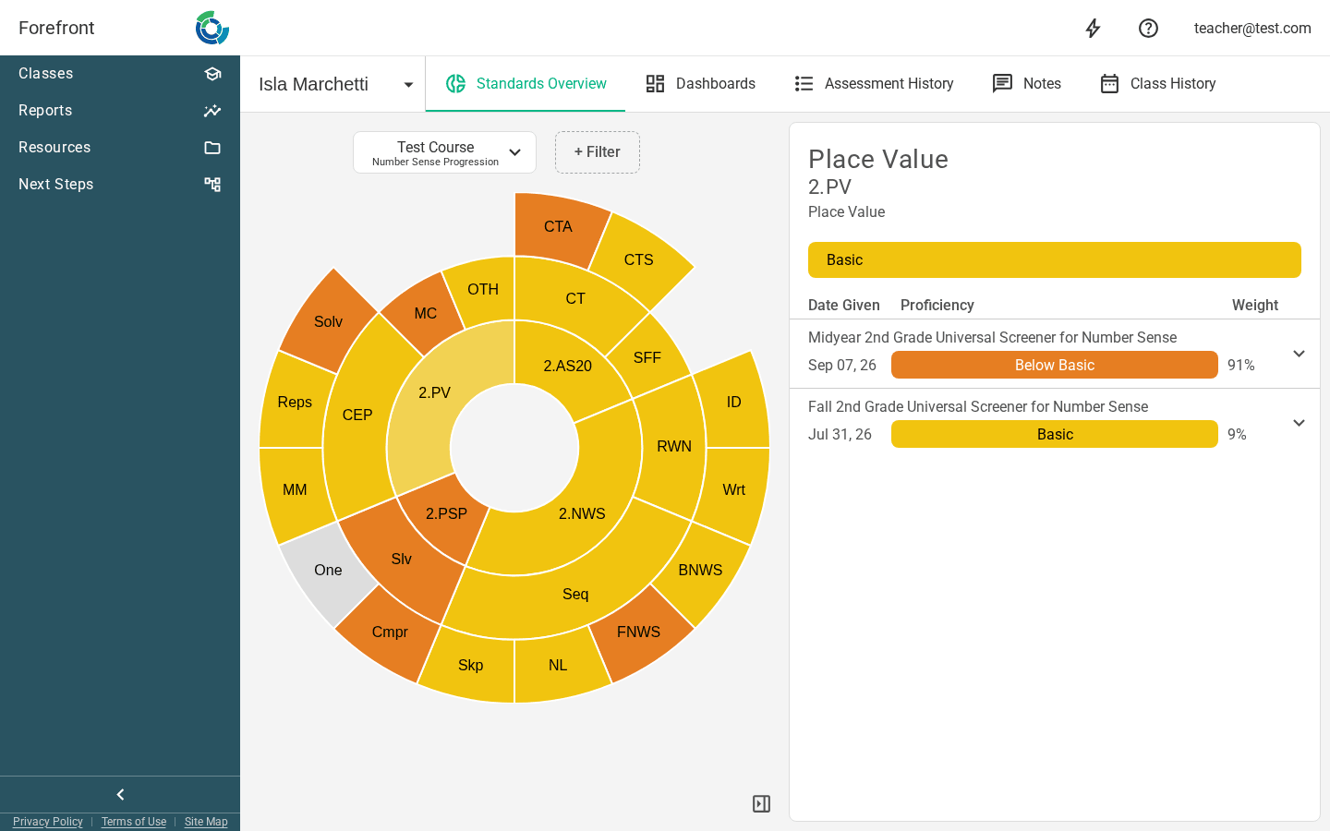Click the Resources folder icon

coord(212,148)
